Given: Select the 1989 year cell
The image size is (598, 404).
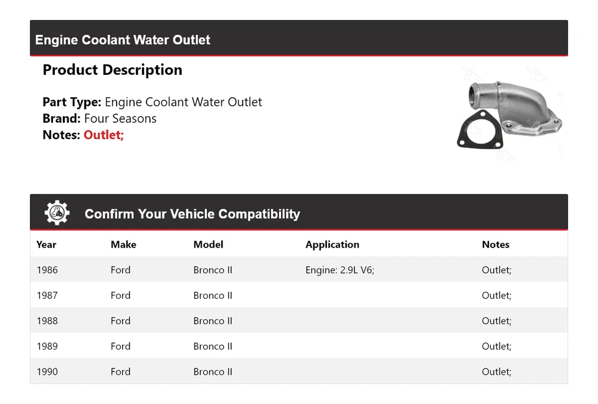Looking at the screenshot, I should (47, 346).
